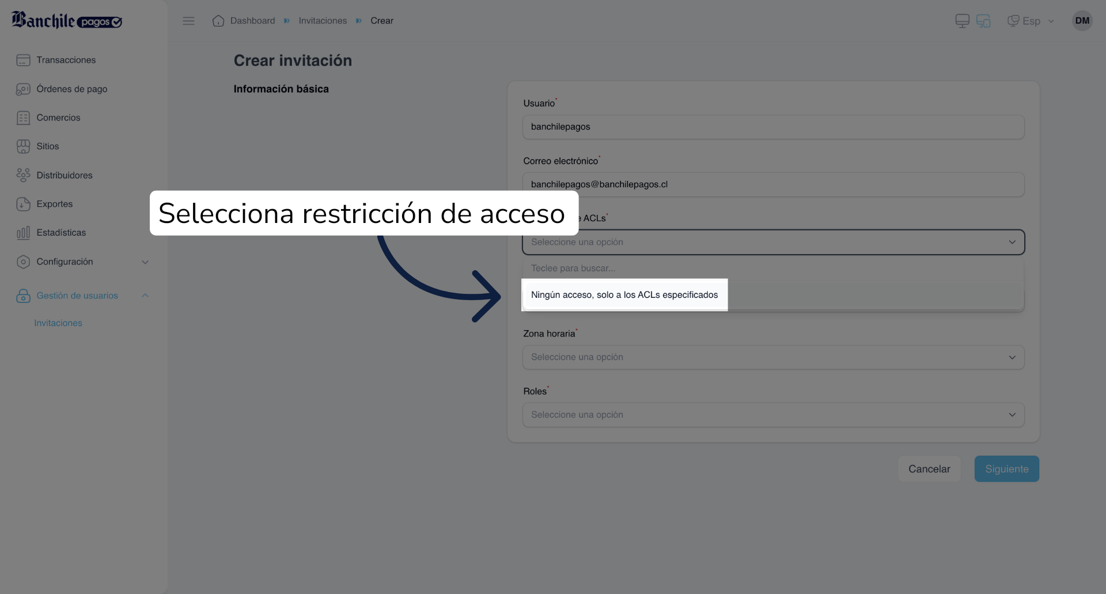Click the Comercios building icon
The image size is (1106, 594).
click(x=23, y=118)
